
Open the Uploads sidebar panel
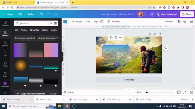(5, 44)
